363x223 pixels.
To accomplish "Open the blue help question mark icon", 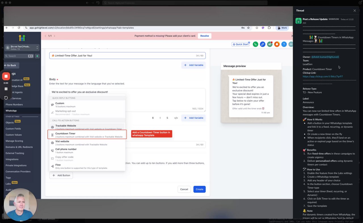I will 284,44.
